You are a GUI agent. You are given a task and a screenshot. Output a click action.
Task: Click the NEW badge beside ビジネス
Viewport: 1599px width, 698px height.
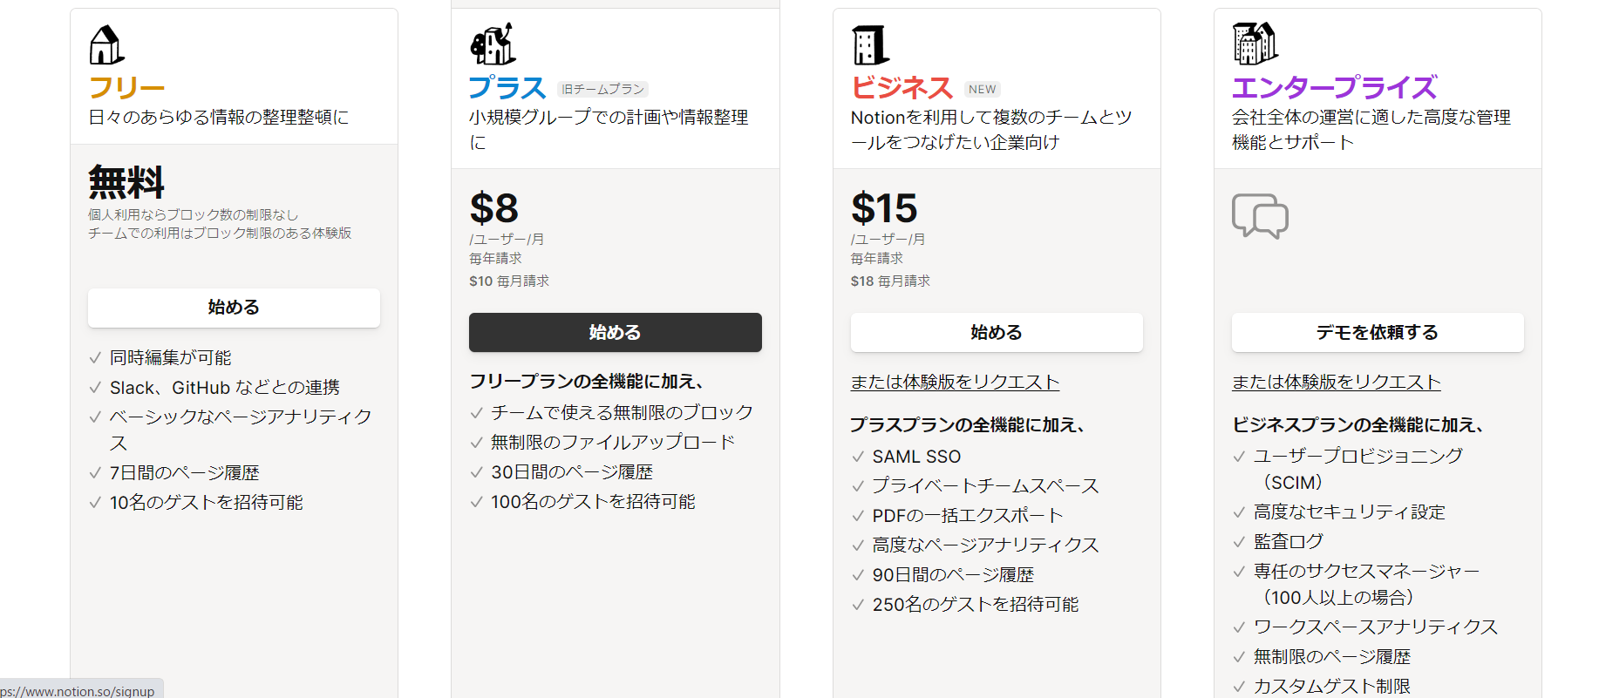coord(982,89)
